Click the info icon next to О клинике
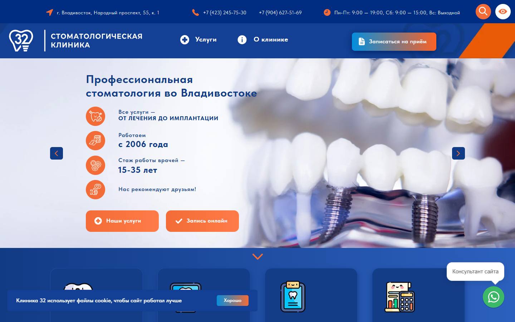The image size is (515, 322). click(x=242, y=40)
